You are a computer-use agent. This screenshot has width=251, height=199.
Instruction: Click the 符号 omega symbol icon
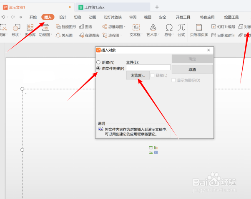pos(169,27)
